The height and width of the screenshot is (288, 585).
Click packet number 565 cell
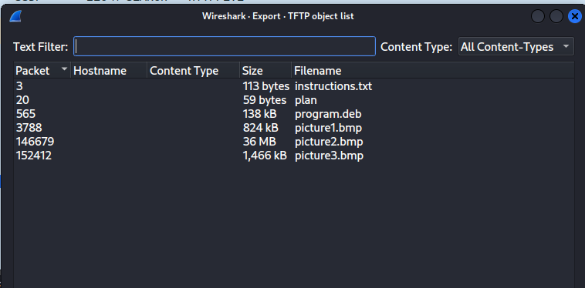click(26, 114)
